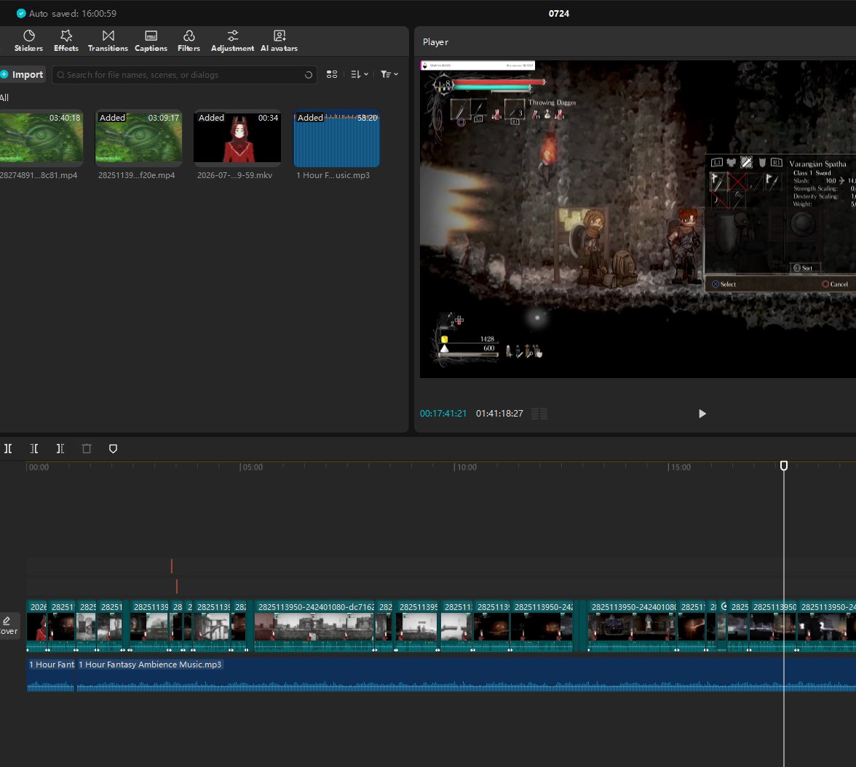The width and height of the screenshot is (856, 767).
Task: Select the first timeline clip labeled 2026
Action: (36, 626)
